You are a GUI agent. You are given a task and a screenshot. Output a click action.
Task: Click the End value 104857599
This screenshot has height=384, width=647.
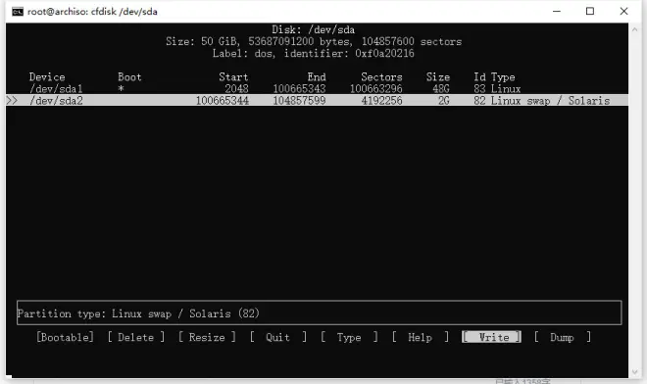(299, 100)
